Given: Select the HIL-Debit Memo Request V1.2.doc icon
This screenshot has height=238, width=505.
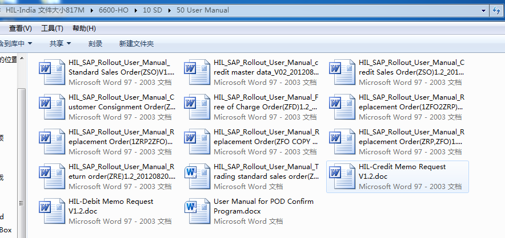Looking at the screenshot, I should pyautogui.click(x=52, y=211).
